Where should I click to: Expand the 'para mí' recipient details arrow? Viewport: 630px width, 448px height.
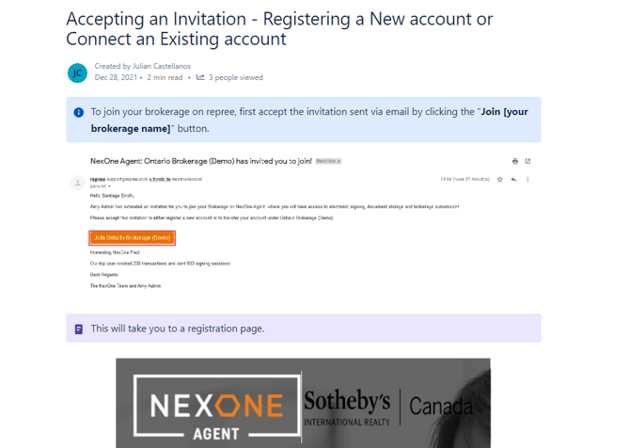point(111,186)
